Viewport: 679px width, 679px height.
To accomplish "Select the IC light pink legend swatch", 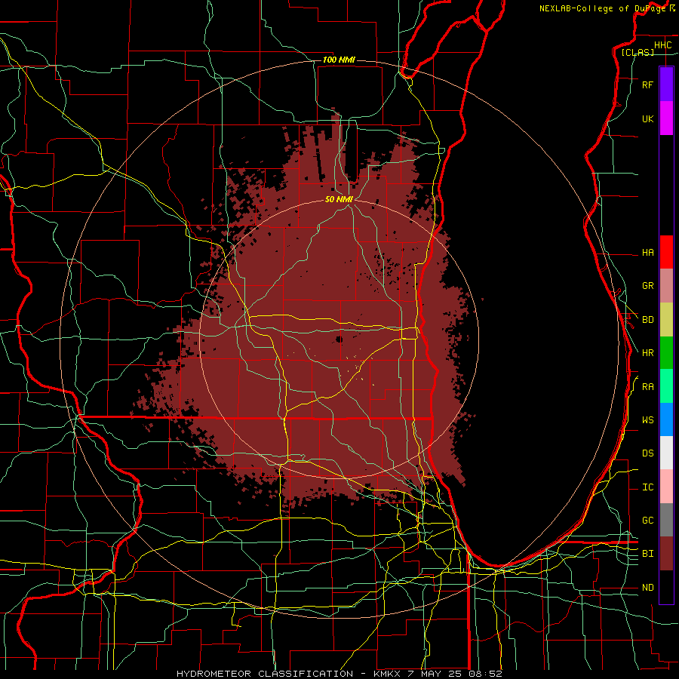I will click(666, 487).
